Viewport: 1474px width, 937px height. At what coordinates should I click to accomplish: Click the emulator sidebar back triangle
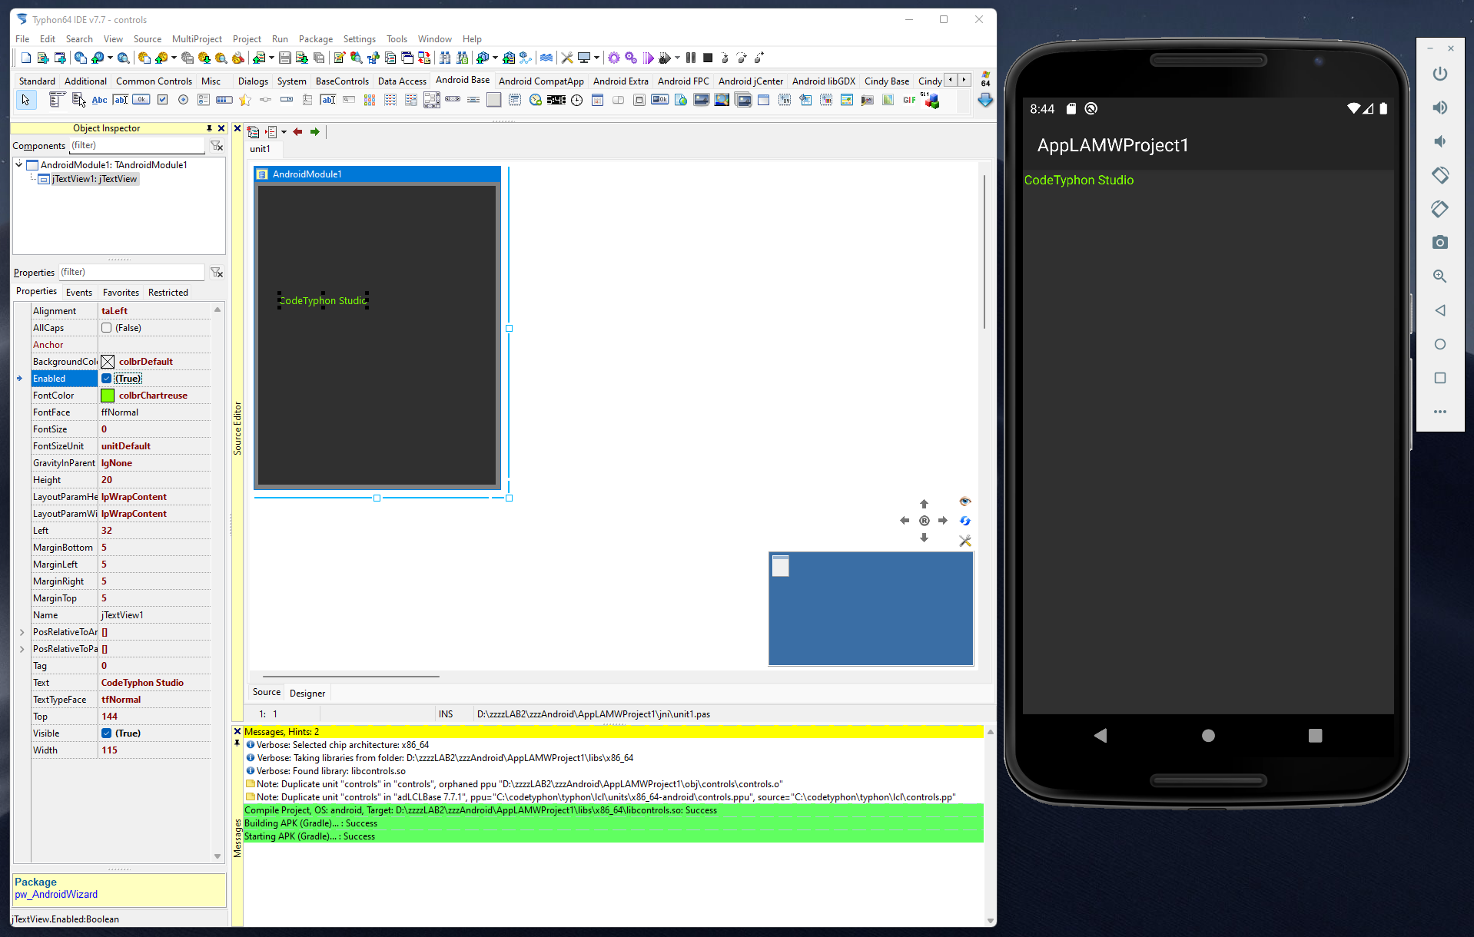(1440, 310)
